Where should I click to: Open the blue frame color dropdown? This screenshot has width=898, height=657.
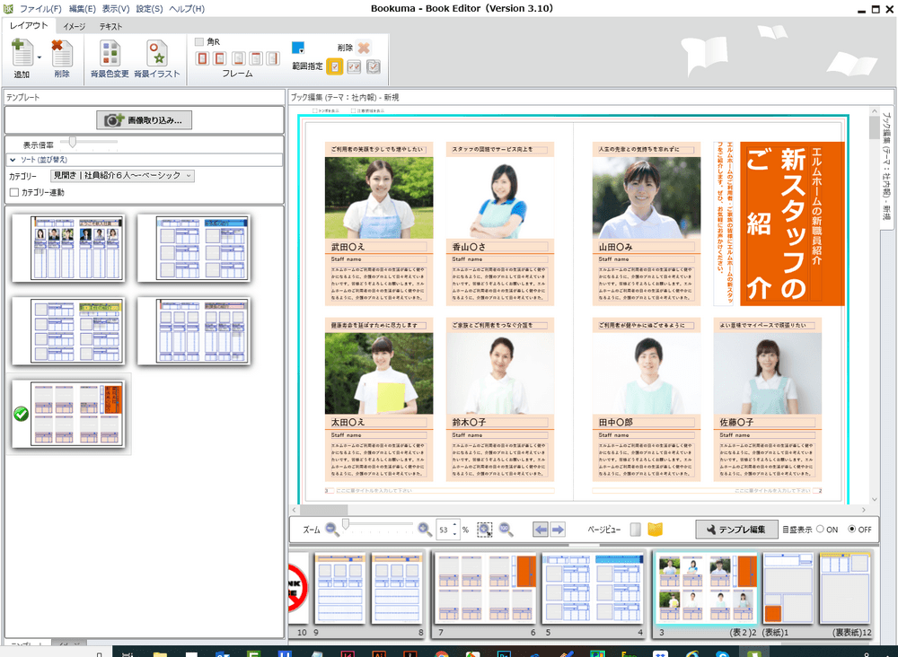[299, 48]
